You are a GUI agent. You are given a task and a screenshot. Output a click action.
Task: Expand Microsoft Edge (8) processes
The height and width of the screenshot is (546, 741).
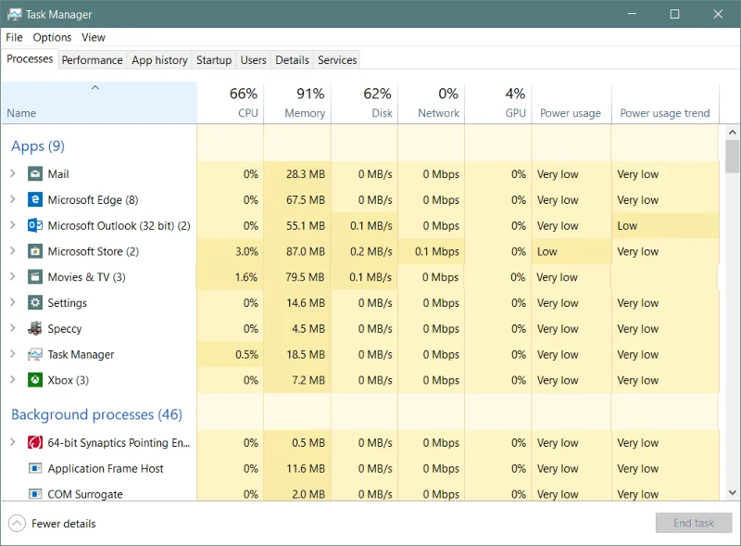13,199
